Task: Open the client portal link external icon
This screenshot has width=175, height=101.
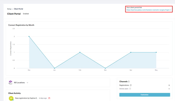Action: click(x=170, y=10)
